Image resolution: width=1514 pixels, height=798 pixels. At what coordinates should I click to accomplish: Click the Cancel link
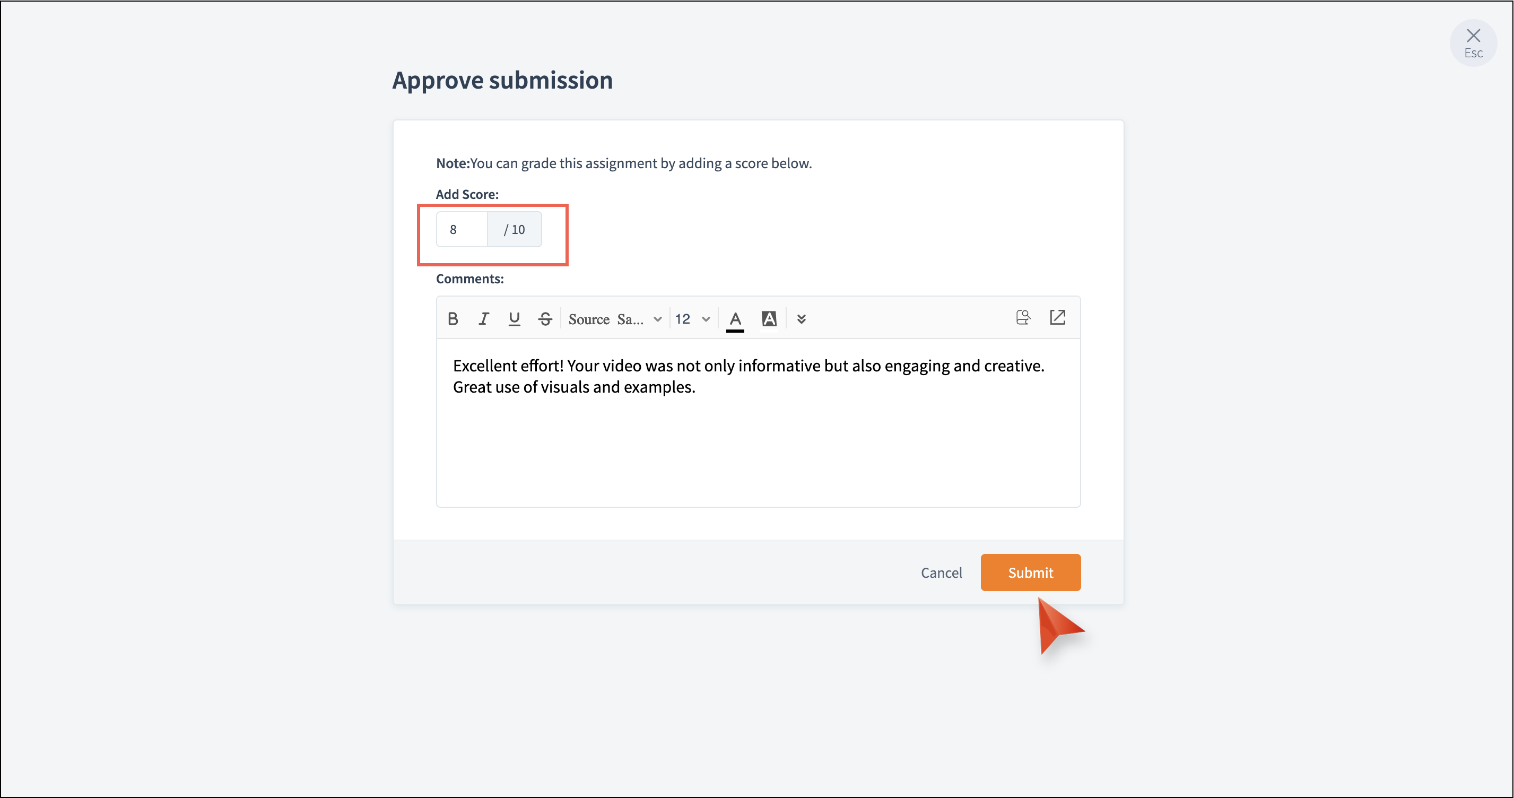click(941, 573)
